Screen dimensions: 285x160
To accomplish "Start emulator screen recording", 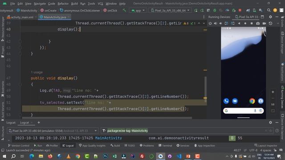I will 264,24.
